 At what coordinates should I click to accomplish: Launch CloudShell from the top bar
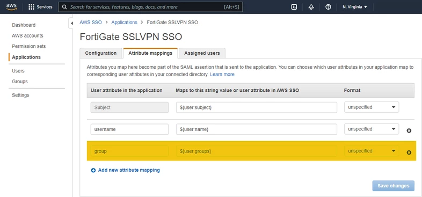pyautogui.click(x=294, y=7)
